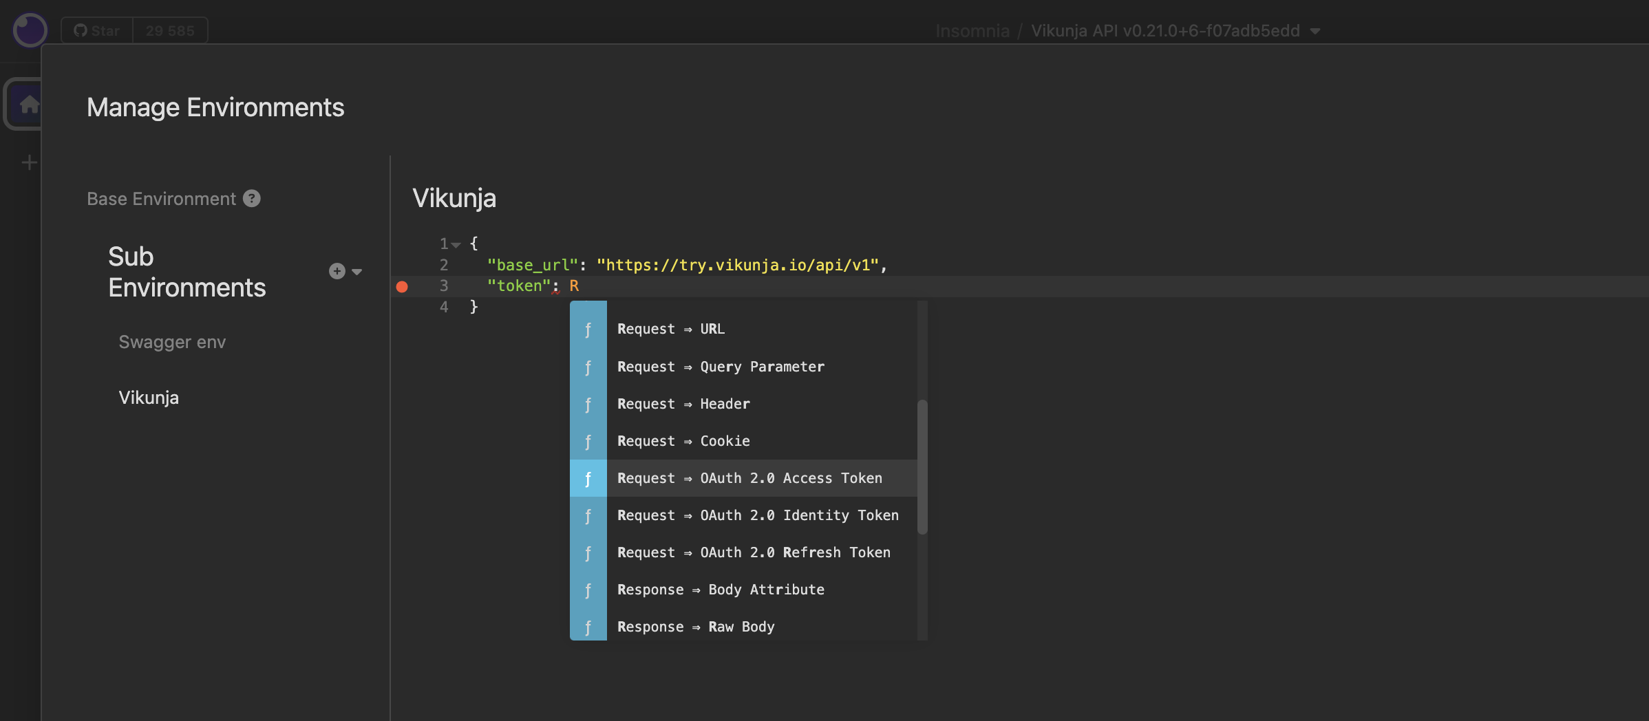
Task: Choose Request Query Parameter from autocomplete
Action: pyautogui.click(x=721, y=367)
